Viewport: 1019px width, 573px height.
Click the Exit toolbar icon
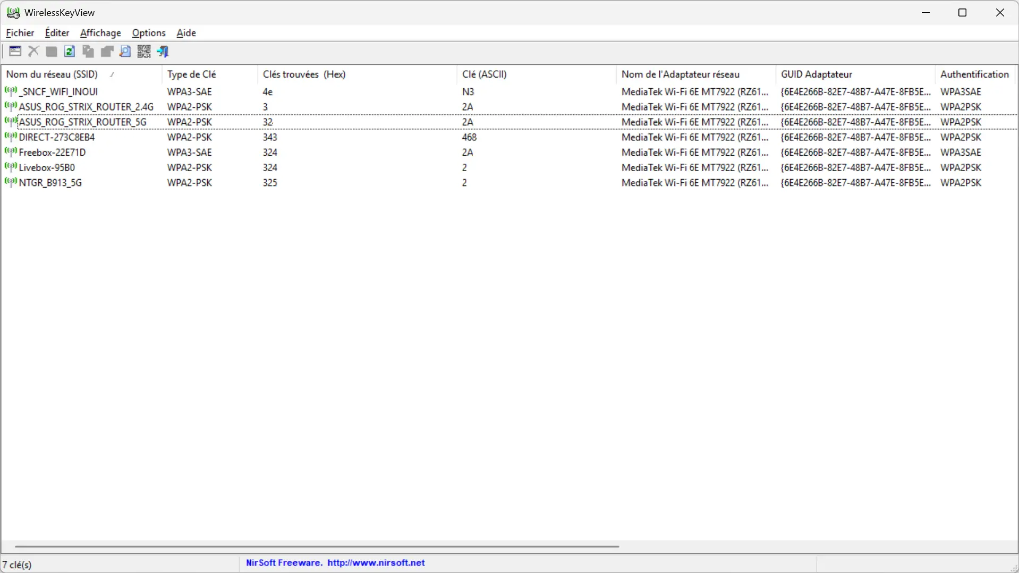point(163,52)
